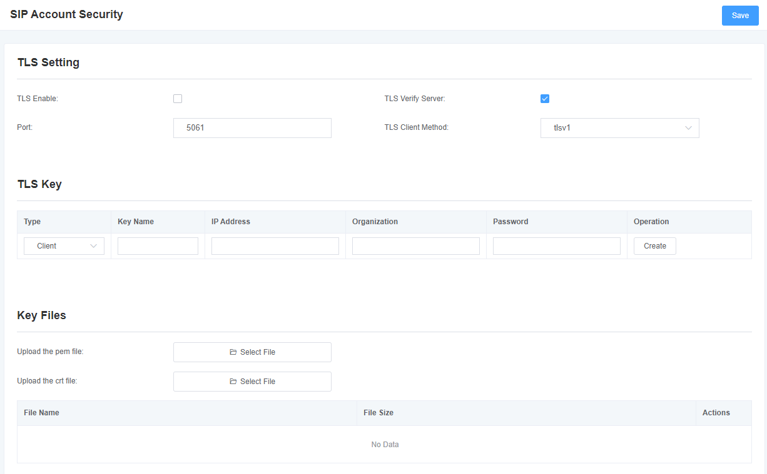Click into the IP Address input field
The height and width of the screenshot is (474, 767).
275,246
